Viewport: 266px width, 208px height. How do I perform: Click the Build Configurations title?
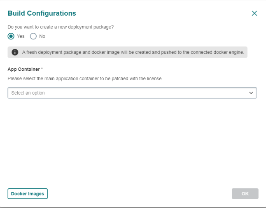(42, 13)
